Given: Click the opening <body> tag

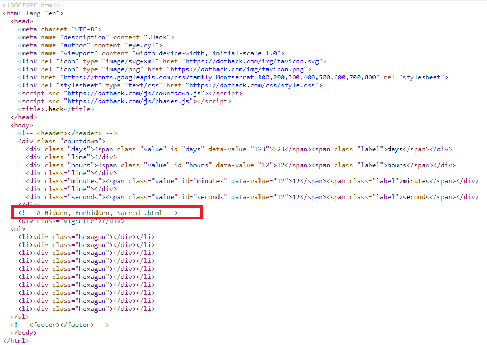Looking at the screenshot, I should 22,125.
